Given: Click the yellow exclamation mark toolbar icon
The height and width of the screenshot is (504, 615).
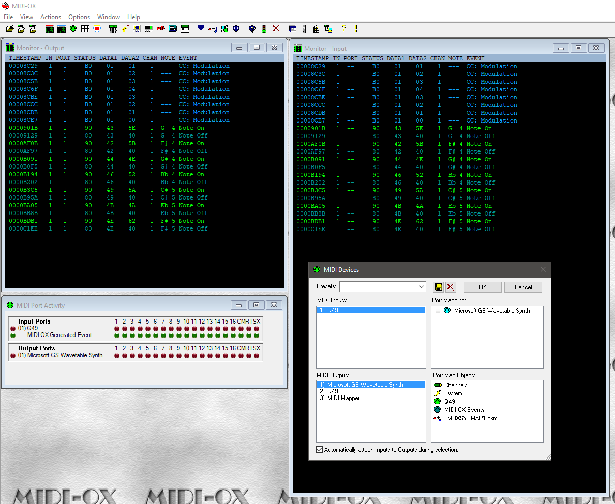Looking at the screenshot, I should tap(356, 29).
